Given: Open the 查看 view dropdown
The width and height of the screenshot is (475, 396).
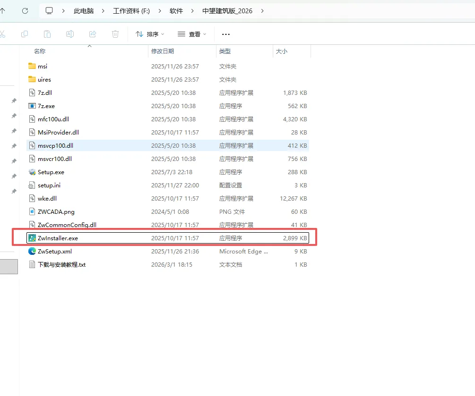Looking at the screenshot, I should 192,34.
